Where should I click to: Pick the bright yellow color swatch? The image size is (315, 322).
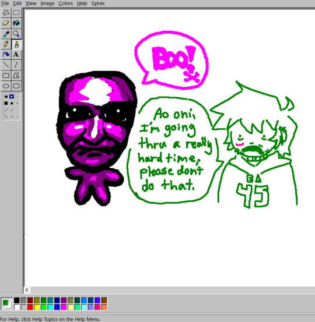coord(37,307)
